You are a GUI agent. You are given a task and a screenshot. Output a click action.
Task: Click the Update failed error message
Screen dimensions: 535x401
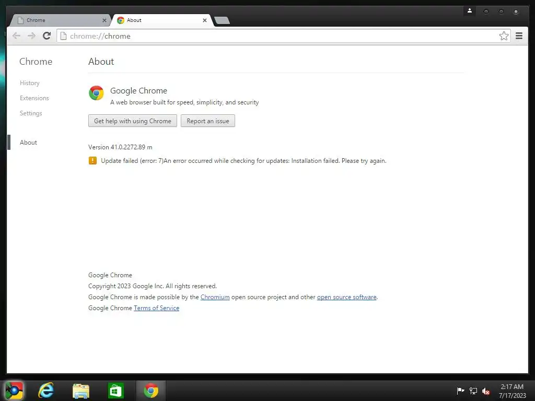243,161
